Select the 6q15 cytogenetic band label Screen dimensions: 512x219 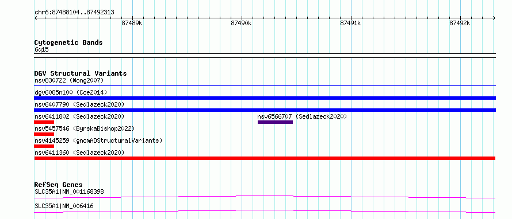point(41,50)
